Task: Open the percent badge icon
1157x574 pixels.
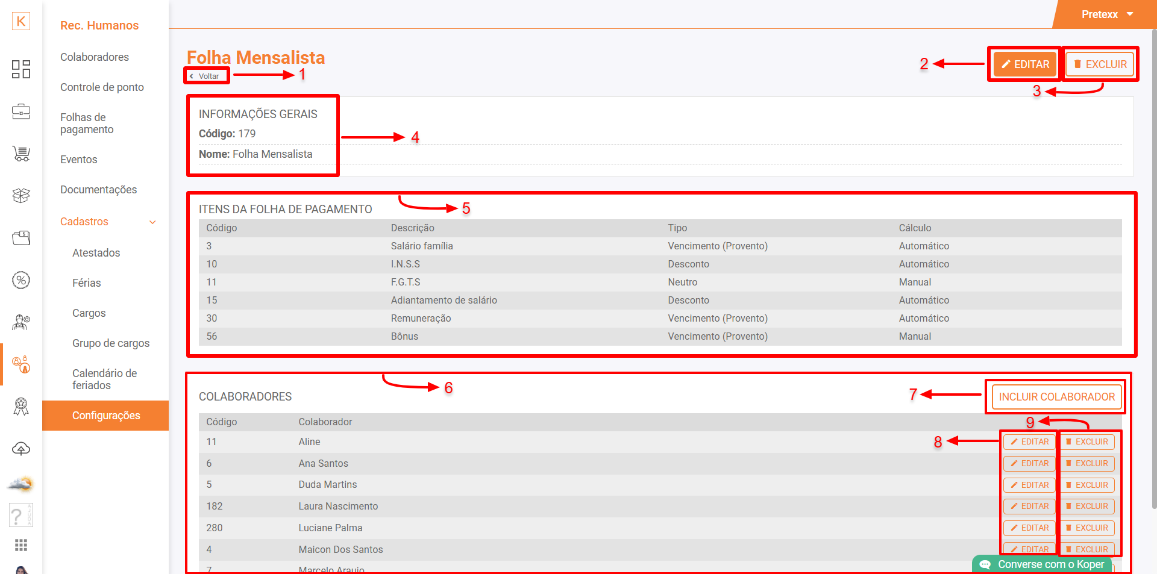Action: pos(21,280)
